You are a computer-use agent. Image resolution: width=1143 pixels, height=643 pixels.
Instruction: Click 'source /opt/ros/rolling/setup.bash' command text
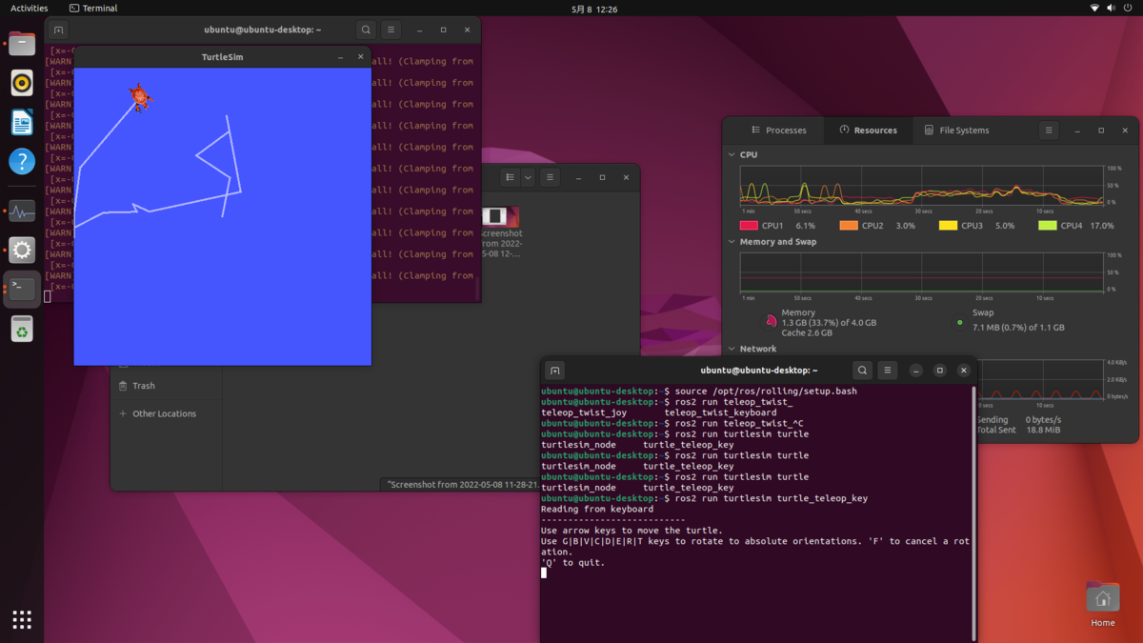[x=767, y=392]
